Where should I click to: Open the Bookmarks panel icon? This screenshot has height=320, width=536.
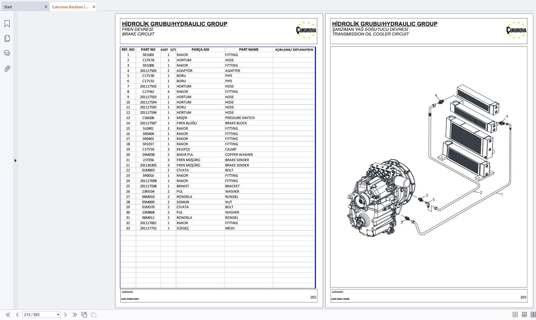(7, 24)
